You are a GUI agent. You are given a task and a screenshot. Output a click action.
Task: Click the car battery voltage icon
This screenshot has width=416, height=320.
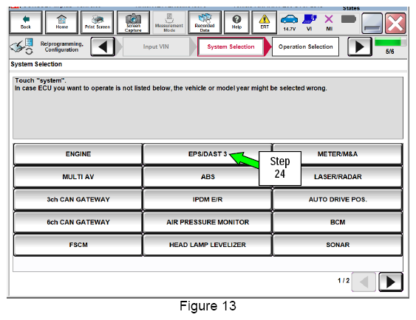click(289, 22)
